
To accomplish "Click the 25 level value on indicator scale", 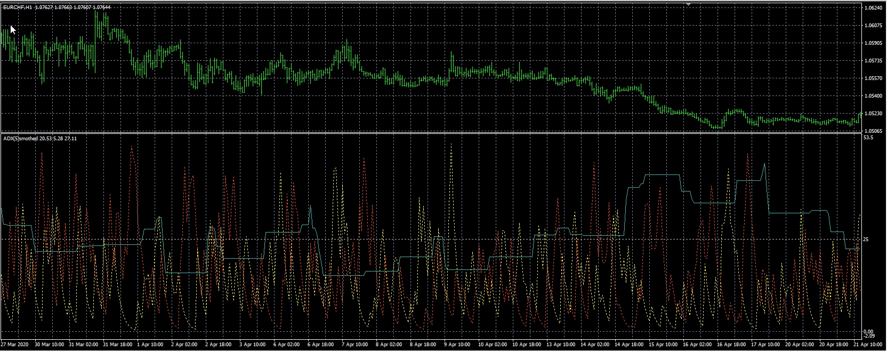I will point(866,240).
